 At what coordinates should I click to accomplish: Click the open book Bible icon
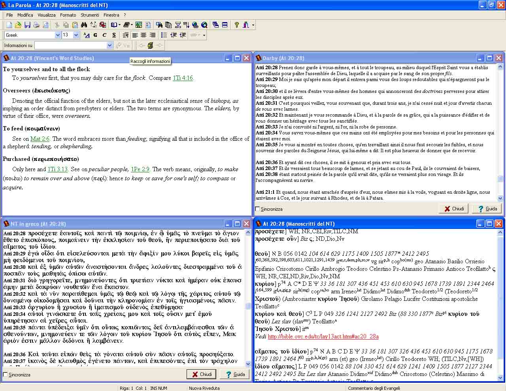pos(114,25)
